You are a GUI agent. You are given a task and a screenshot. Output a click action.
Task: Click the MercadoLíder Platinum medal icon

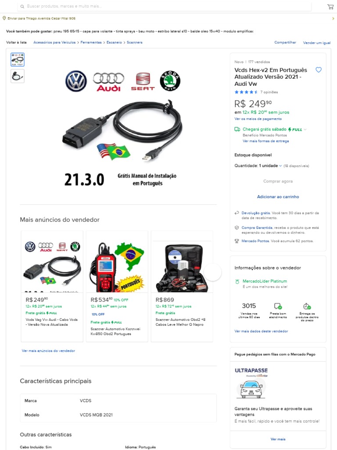[x=237, y=282]
